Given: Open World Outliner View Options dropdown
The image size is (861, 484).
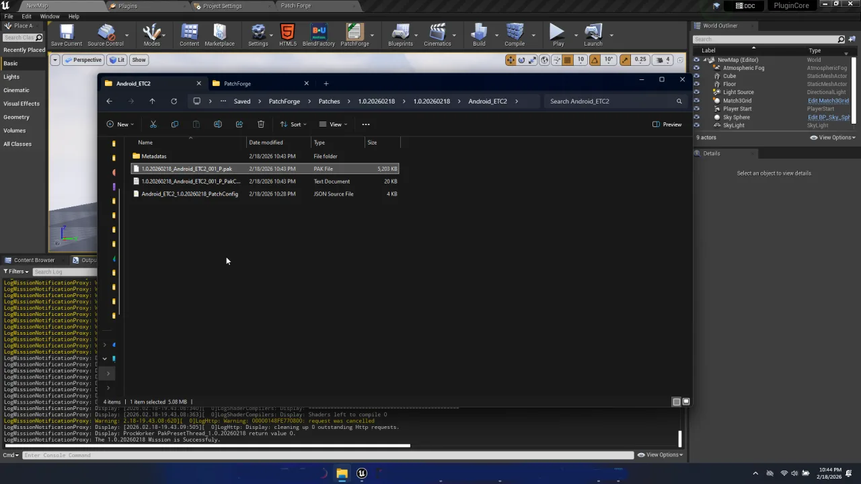Looking at the screenshot, I should click(x=833, y=138).
